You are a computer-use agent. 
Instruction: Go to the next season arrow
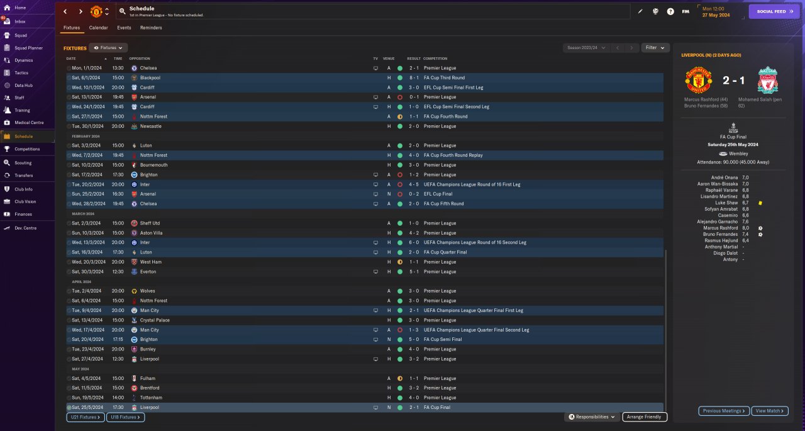coord(631,48)
